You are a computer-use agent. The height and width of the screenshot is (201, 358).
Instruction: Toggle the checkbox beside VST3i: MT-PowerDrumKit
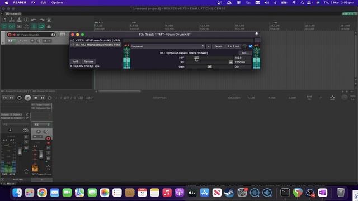point(72,40)
